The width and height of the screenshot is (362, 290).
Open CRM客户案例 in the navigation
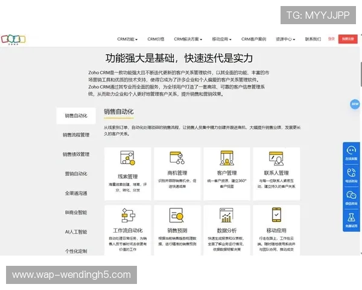coord(253,39)
